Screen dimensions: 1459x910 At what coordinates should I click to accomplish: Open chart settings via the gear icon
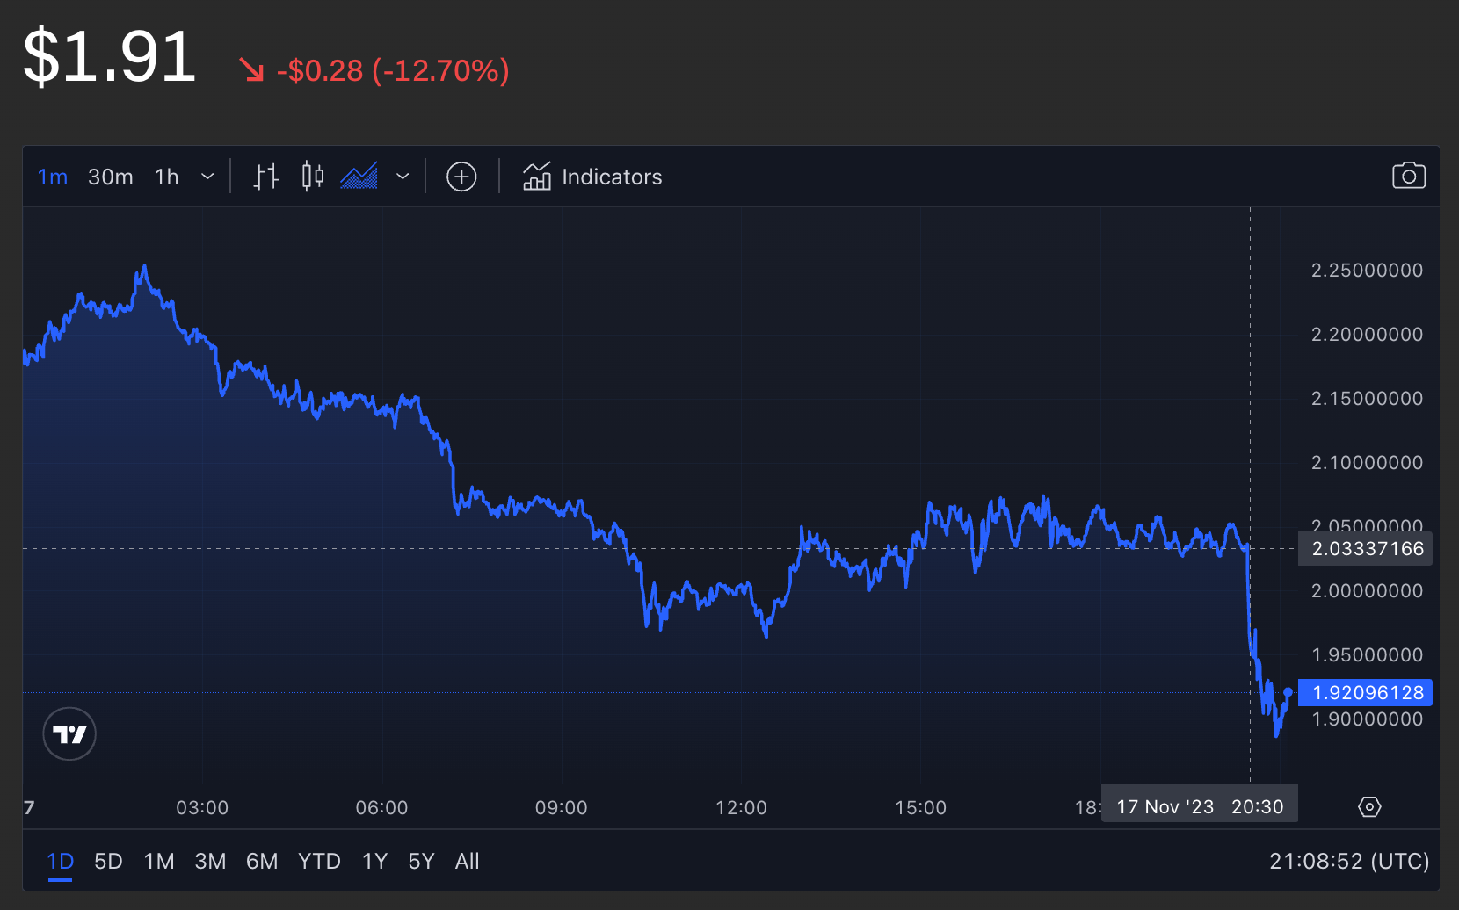pyautogui.click(x=1369, y=805)
